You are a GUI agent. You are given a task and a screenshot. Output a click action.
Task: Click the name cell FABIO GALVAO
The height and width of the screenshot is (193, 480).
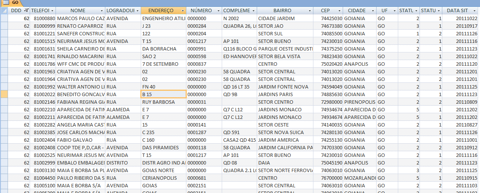click(81, 140)
